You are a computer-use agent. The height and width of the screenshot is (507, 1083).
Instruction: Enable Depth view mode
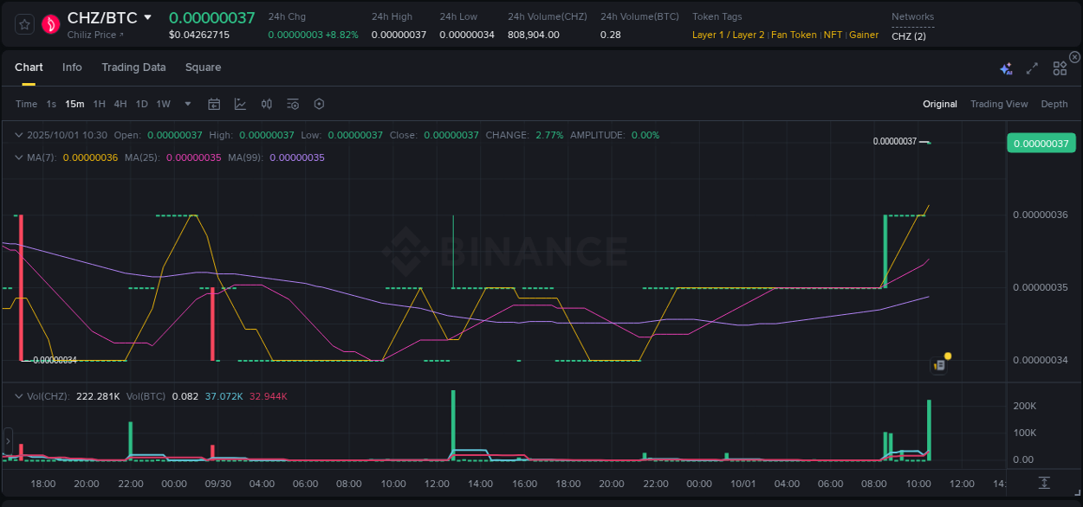pos(1054,104)
